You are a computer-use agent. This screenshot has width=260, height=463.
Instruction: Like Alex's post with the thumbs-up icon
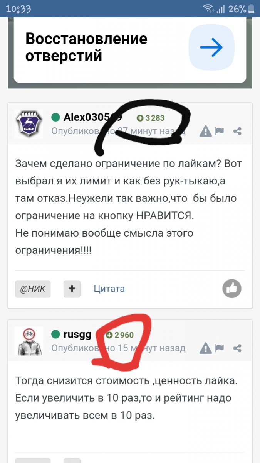(232, 289)
